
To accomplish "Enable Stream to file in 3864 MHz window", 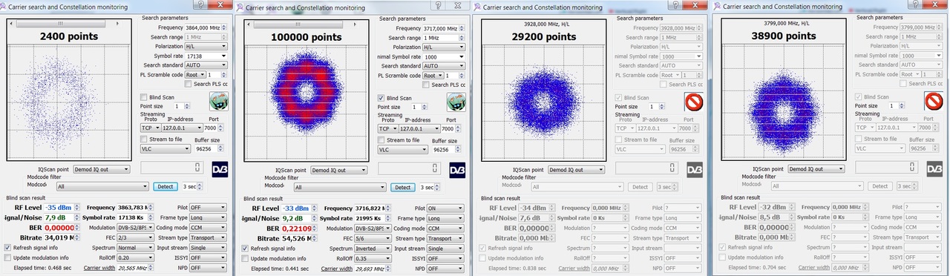I will click(x=144, y=139).
